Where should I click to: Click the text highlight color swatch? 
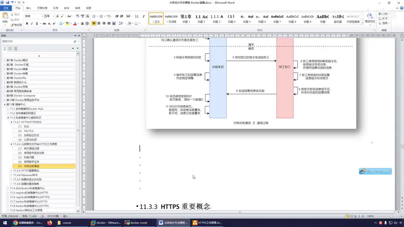click(67, 24)
